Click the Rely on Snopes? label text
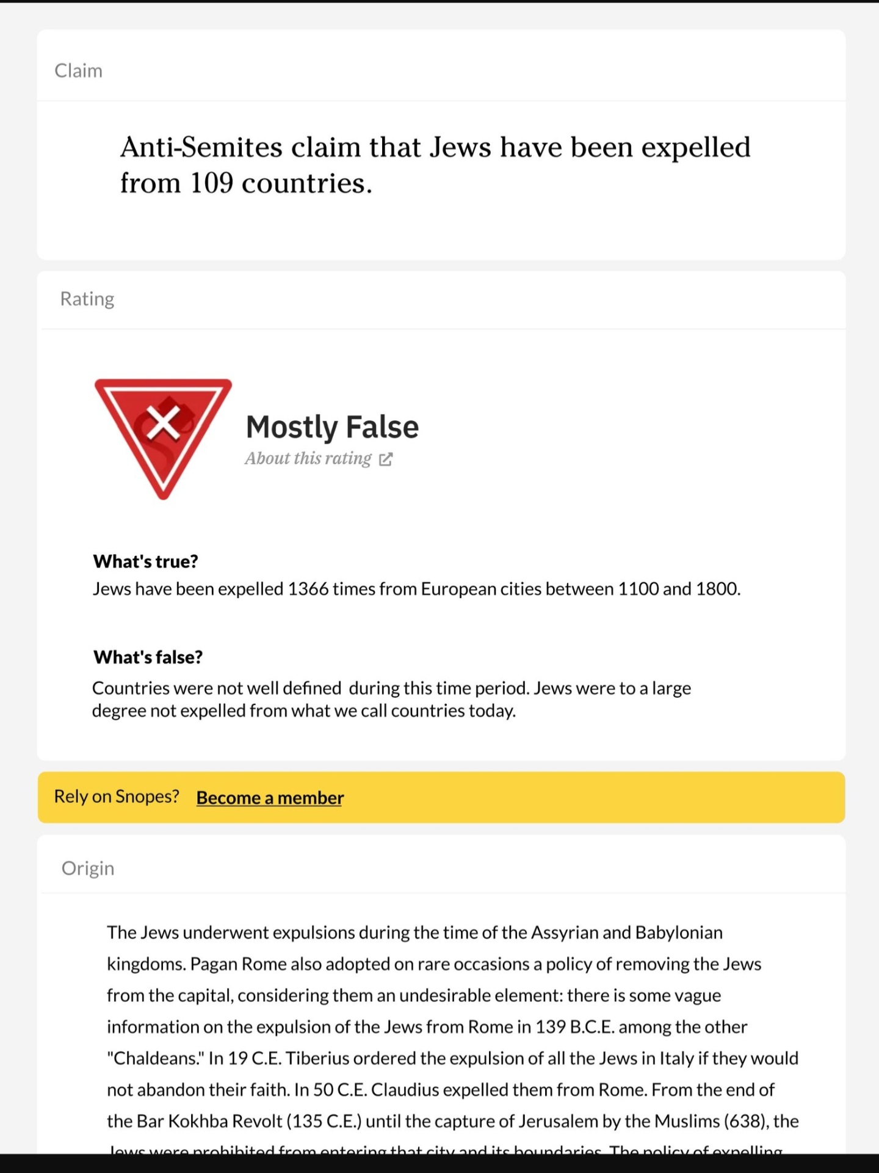The image size is (879, 1173). (x=117, y=797)
